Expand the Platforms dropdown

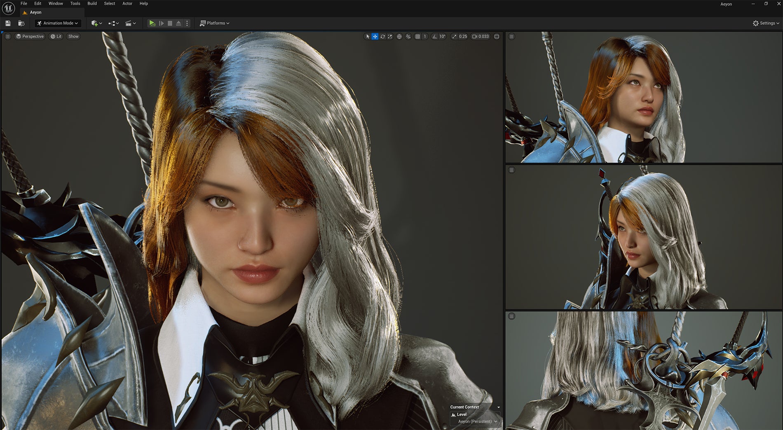coord(215,23)
